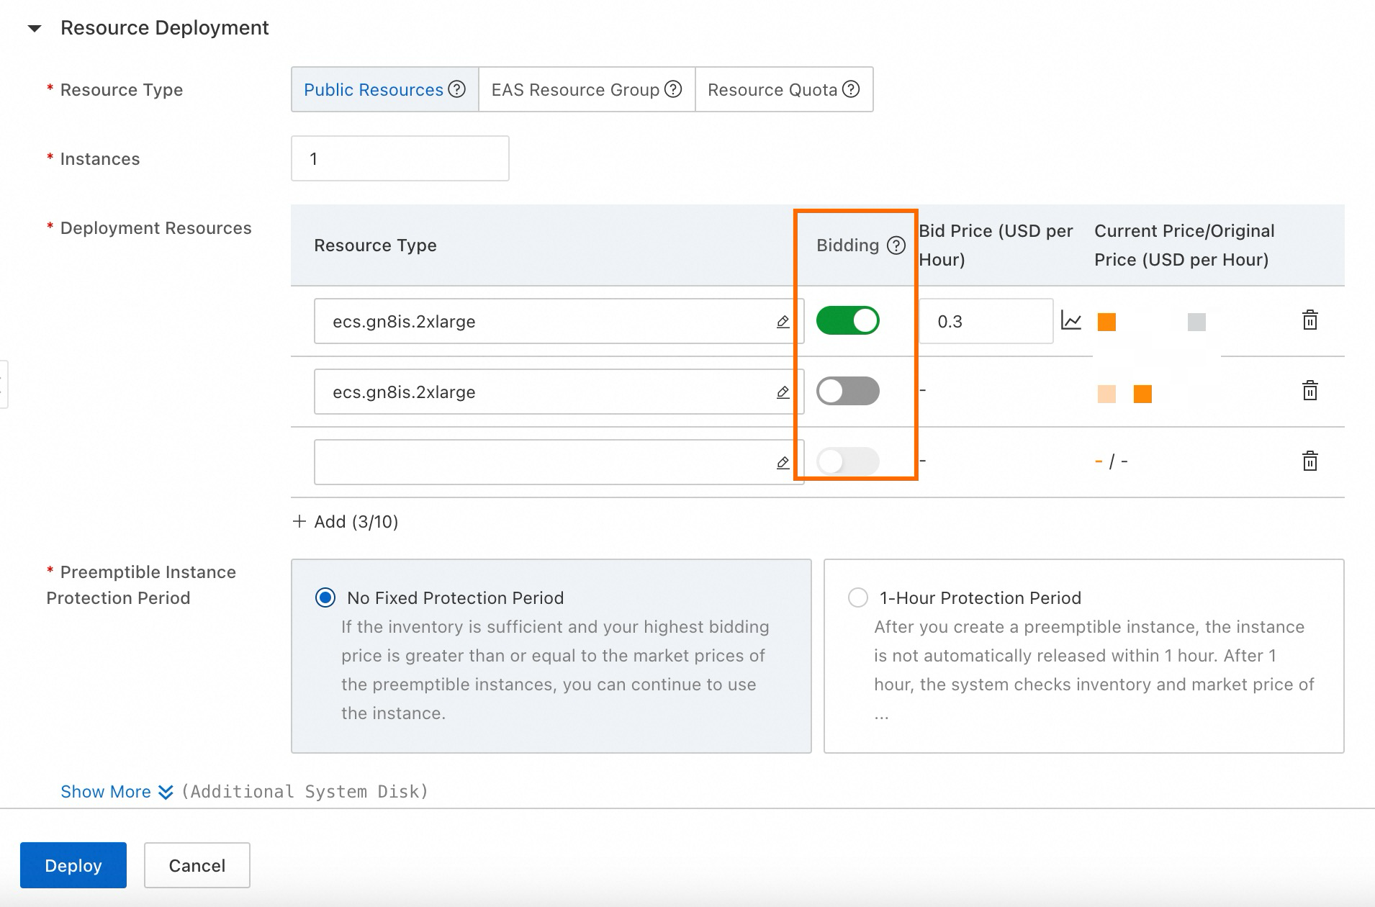The image size is (1375, 907).
Task: Select the 1-Hour Protection Period option
Action: (x=857, y=597)
